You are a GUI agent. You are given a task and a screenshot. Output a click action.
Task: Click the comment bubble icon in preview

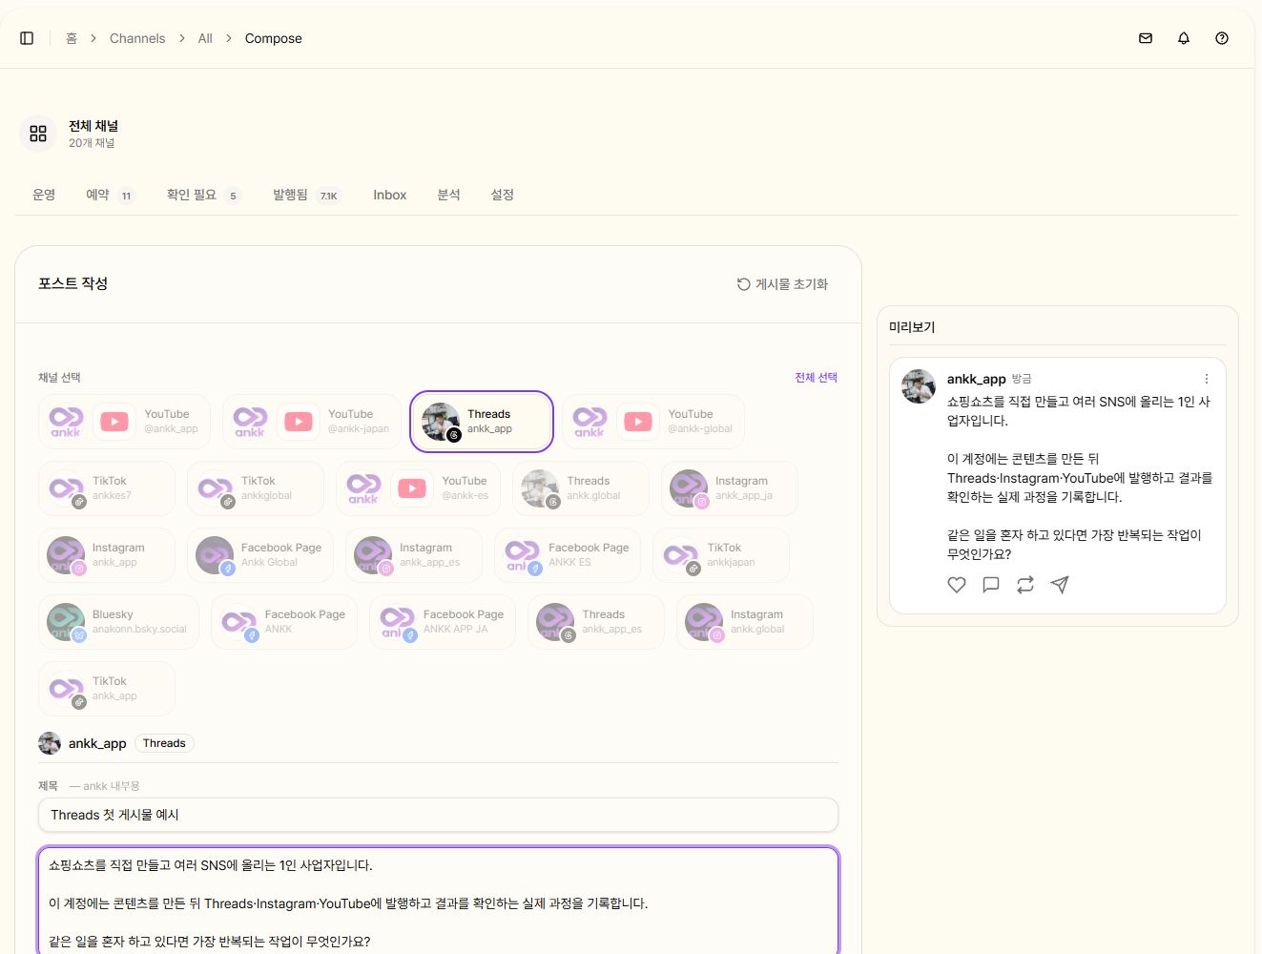(991, 585)
